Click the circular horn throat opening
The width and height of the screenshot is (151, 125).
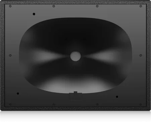[75, 56]
